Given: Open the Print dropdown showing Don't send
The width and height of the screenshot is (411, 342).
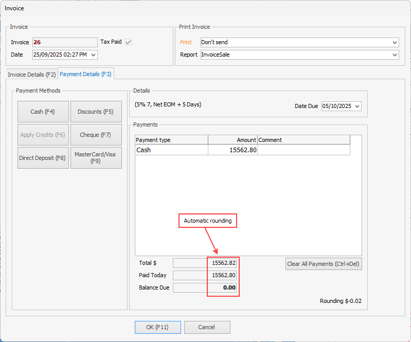Looking at the screenshot, I should point(395,43).
